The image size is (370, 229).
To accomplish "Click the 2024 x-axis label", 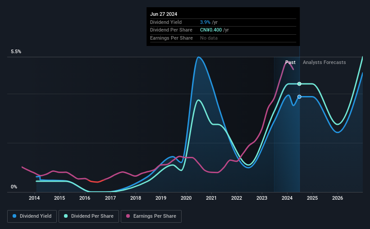I will [287, 198].
